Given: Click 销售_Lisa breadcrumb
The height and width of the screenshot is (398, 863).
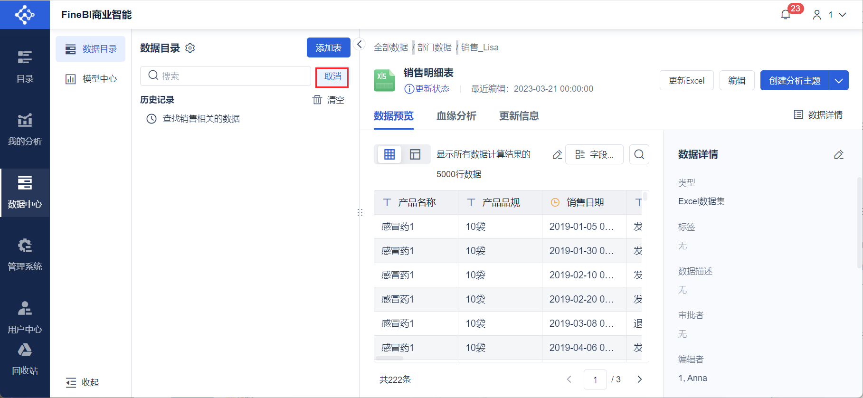Looking at the screenshot, I should click(480, 47).
